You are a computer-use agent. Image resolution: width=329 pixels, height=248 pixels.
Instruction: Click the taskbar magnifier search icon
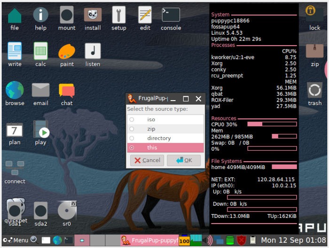[x=34, y=240]
